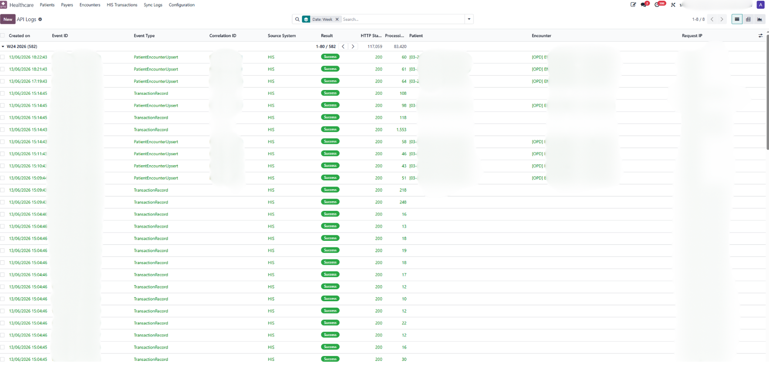The width and height of the screenshot is (769, 366).
Task: Switch to the list view
Action: click(737, 19)
